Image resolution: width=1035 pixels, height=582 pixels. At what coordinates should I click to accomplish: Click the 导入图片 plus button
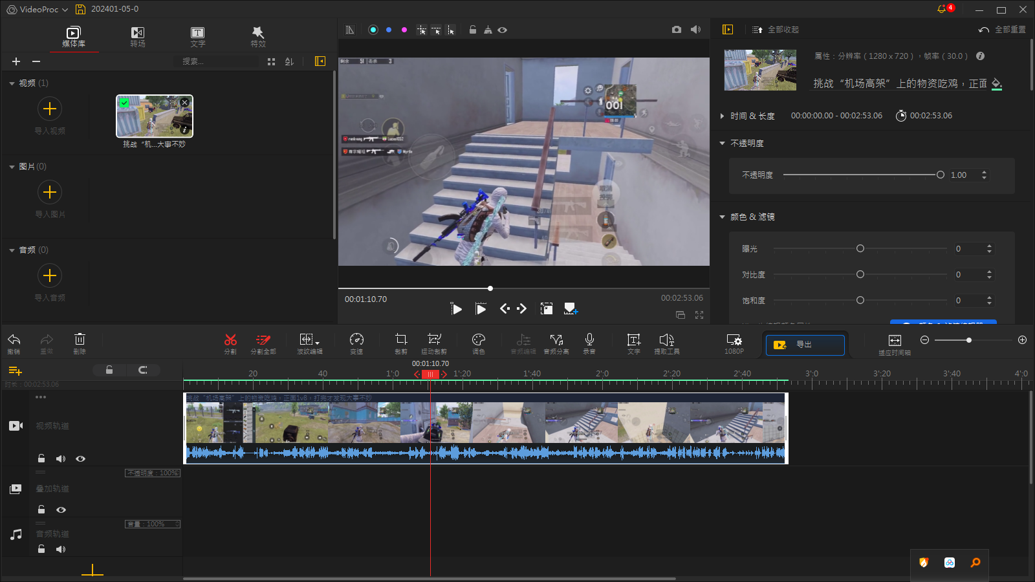click(50, 192)
